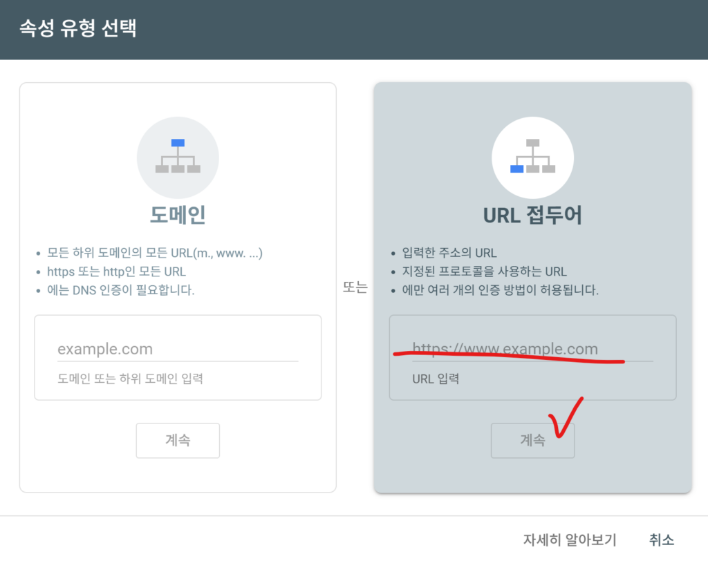Cancel the dialog with 취소
Image resolution: width=708 pixels, height=563 pixels.
click(x=661, y=540)
